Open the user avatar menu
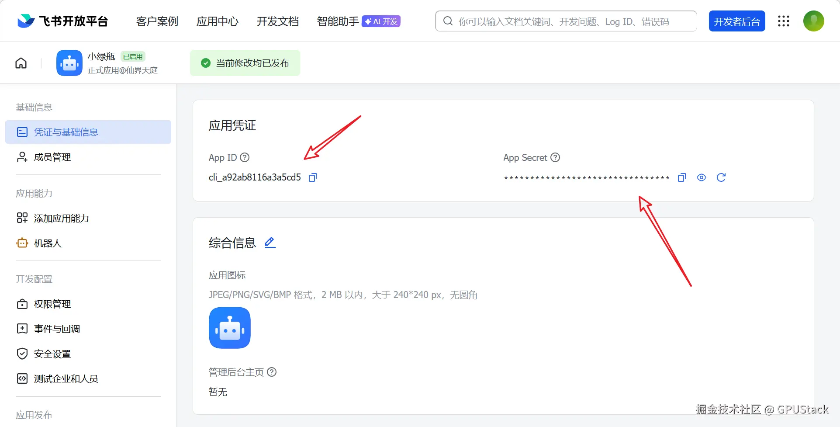The height and width of the screenshot is (427, 840). tap(814, 21)
